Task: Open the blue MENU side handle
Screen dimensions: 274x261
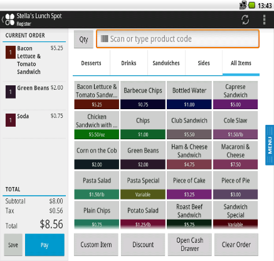Action: 270,145
